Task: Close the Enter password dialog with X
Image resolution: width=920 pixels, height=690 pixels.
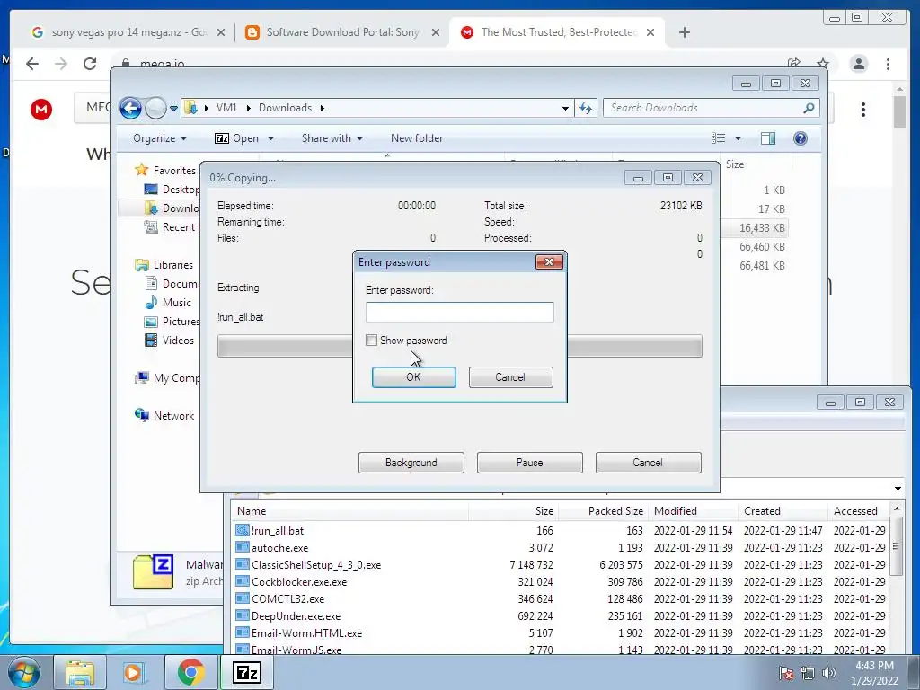Action: 549,261
